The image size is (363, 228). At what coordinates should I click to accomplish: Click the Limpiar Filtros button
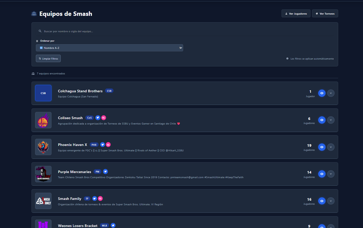pyautogui.click(x=48, y=59)
